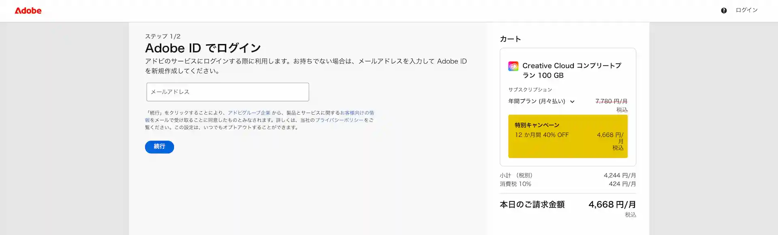Click the Adobe logo
This screenshot has height=235, width=778.
tap(28, 10)
